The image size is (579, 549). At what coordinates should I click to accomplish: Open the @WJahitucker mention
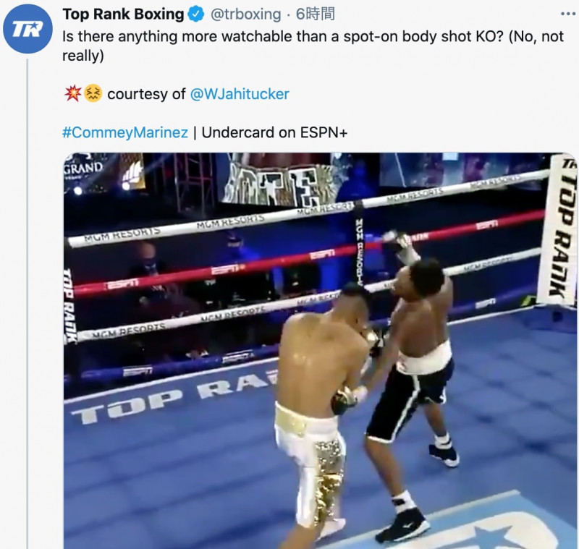coord(240,94)
